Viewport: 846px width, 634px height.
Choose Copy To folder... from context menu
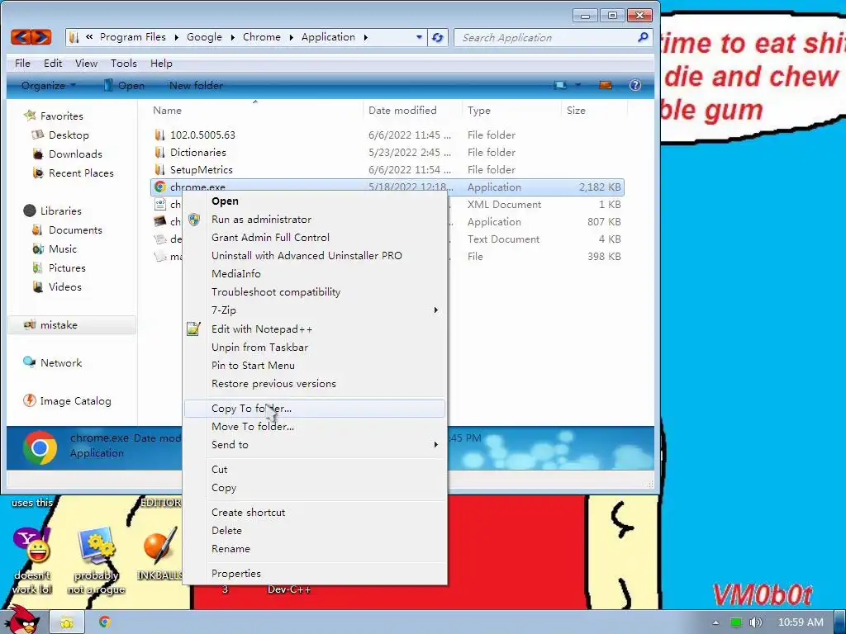pyautogui.click(x=315, y=408)
